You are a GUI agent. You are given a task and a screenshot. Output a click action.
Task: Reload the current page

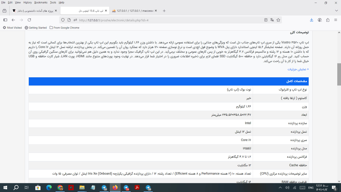coord(29,20)
